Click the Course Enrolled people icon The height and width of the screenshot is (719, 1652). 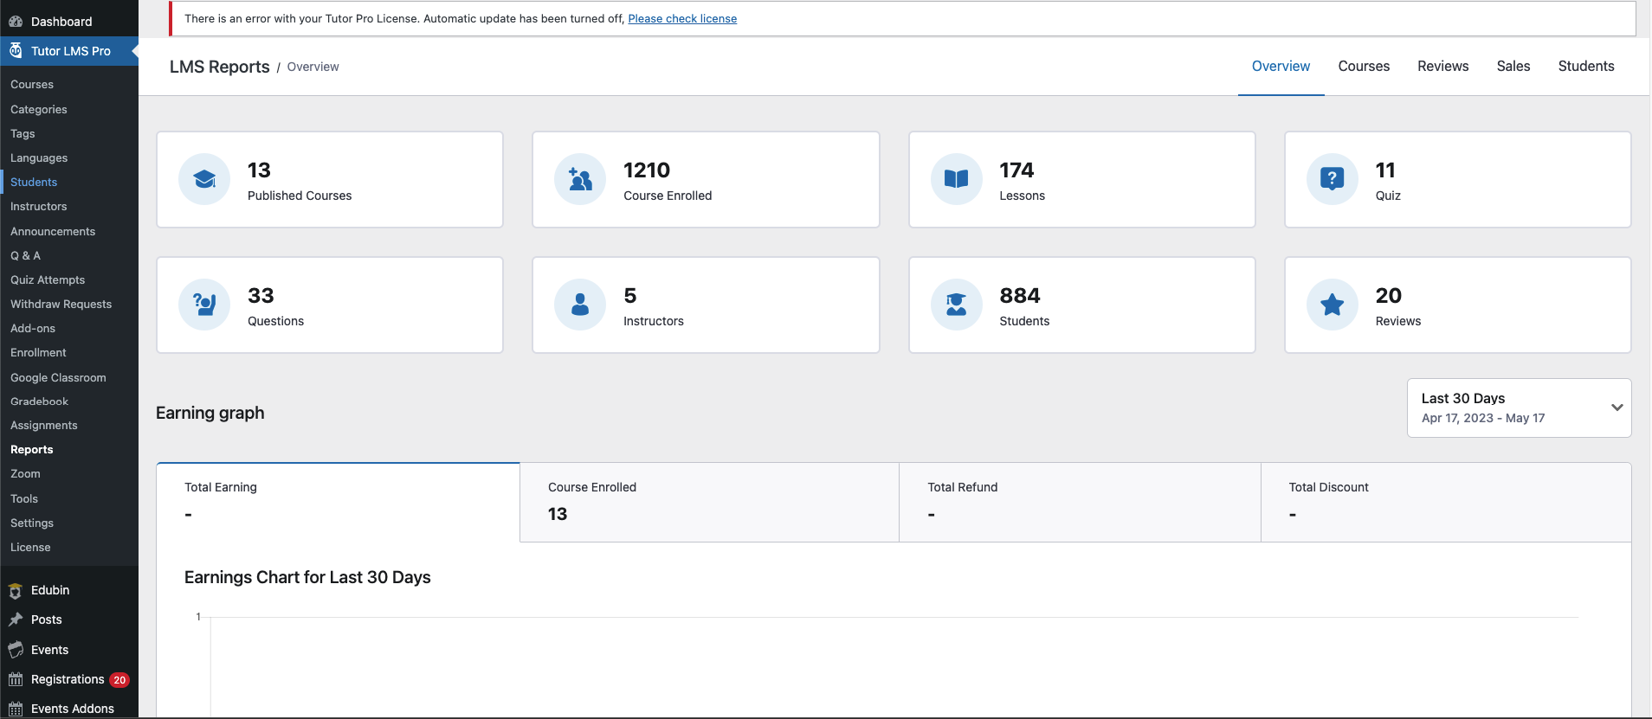[x=580, y=179]
